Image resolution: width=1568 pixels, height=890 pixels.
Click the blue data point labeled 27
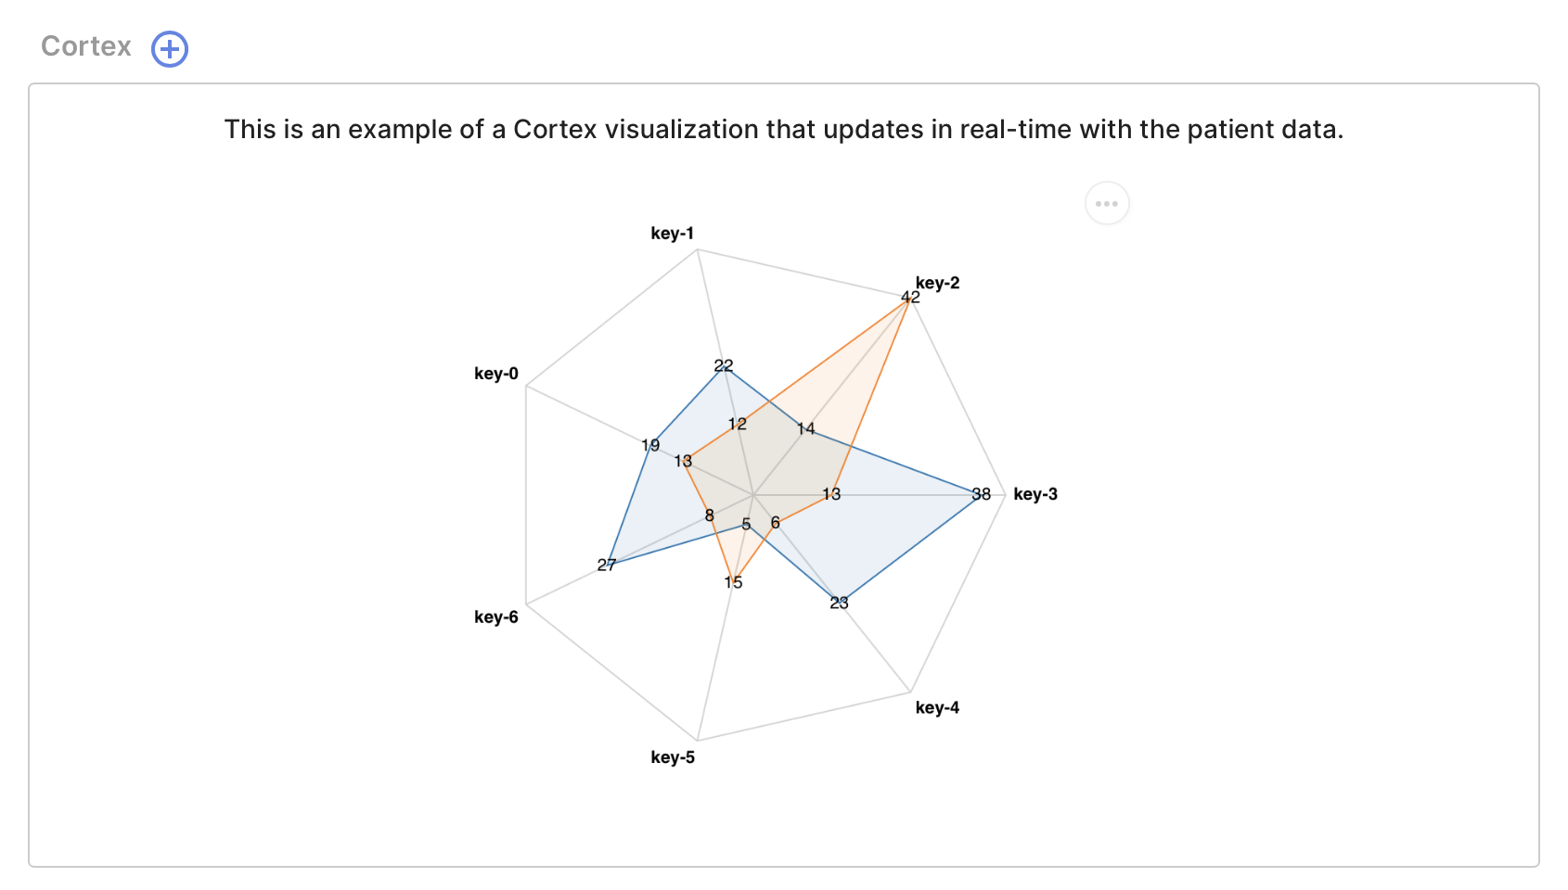click(607, 565)
